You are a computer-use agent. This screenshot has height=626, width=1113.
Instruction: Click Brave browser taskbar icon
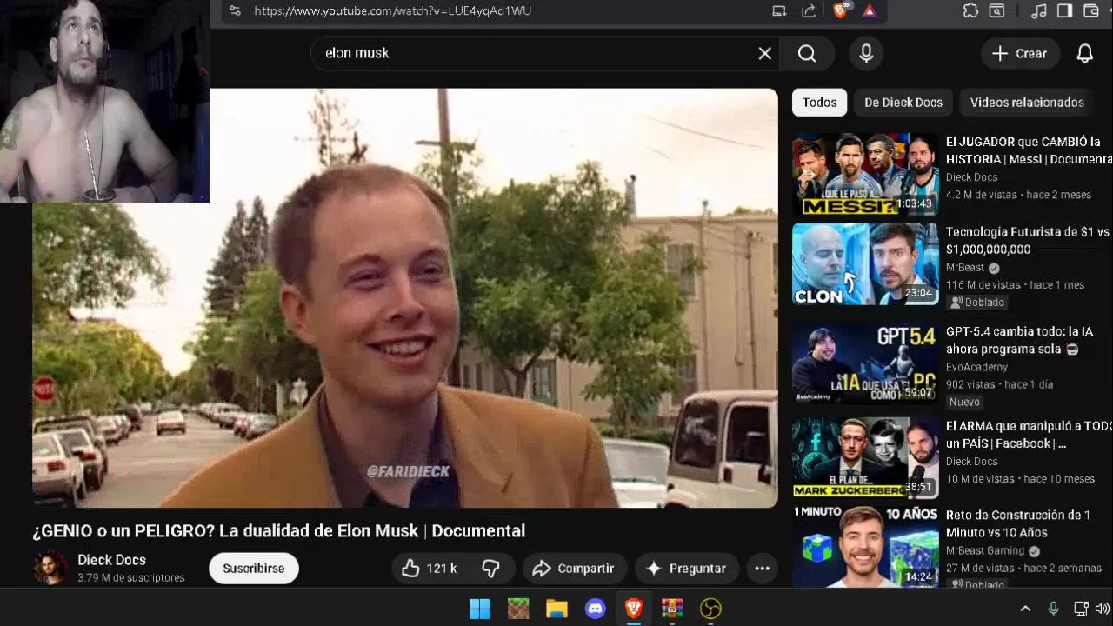tap(634, 609)
